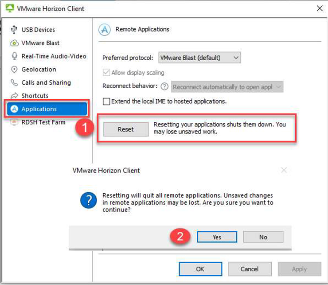Click the USB Devices icon in sidebar
Viewport: 328px width, 285px height.
coord(14,30)
